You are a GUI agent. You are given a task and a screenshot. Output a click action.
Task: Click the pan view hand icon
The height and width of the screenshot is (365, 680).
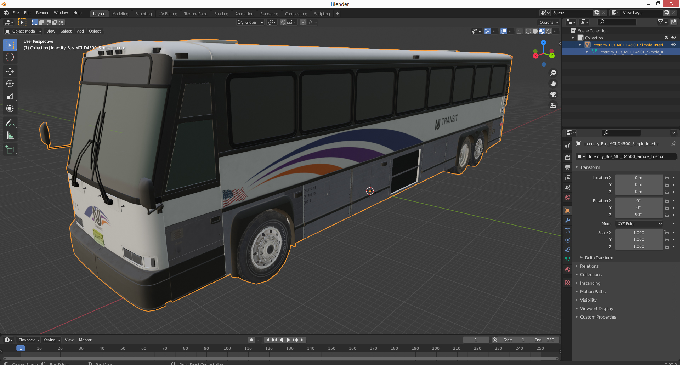point(553,84)
